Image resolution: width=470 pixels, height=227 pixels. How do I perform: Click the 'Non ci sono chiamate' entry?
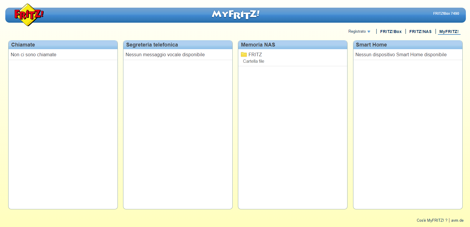[34, 54]
